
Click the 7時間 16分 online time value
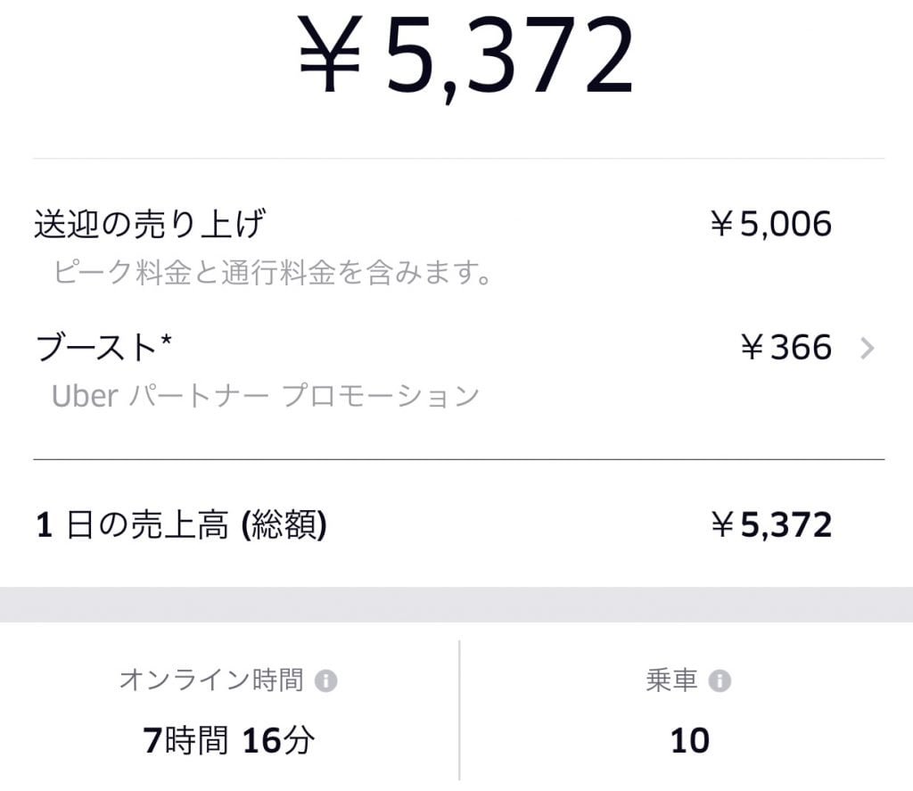(x=228, y=740)
